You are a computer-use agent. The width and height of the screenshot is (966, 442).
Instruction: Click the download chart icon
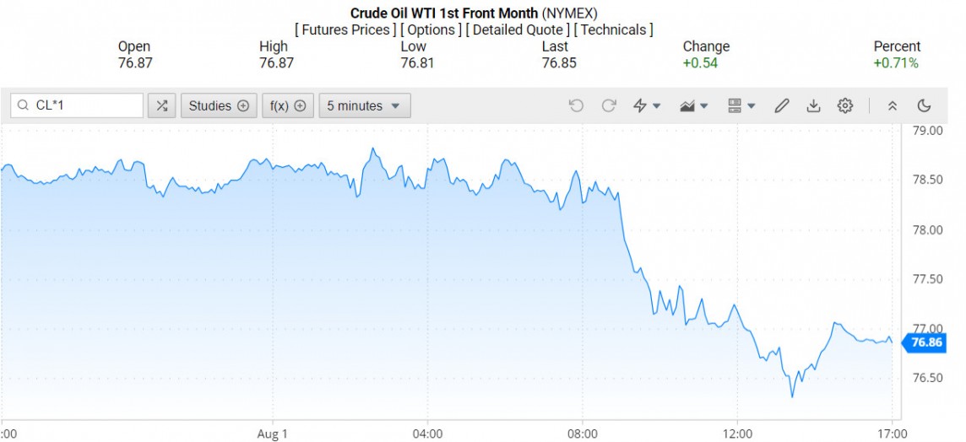pos(813,105)
